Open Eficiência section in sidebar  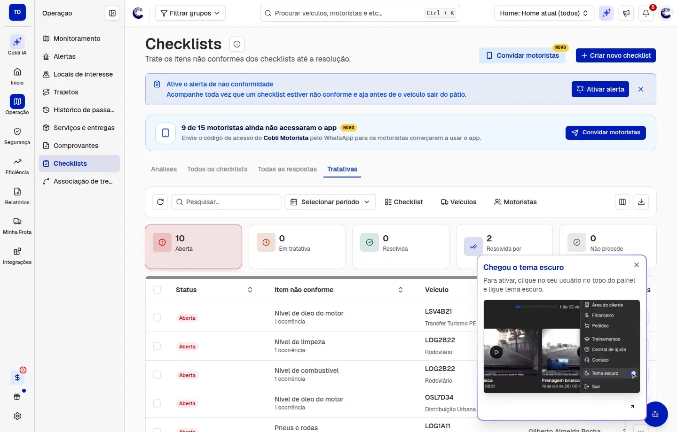click(17, 165)
